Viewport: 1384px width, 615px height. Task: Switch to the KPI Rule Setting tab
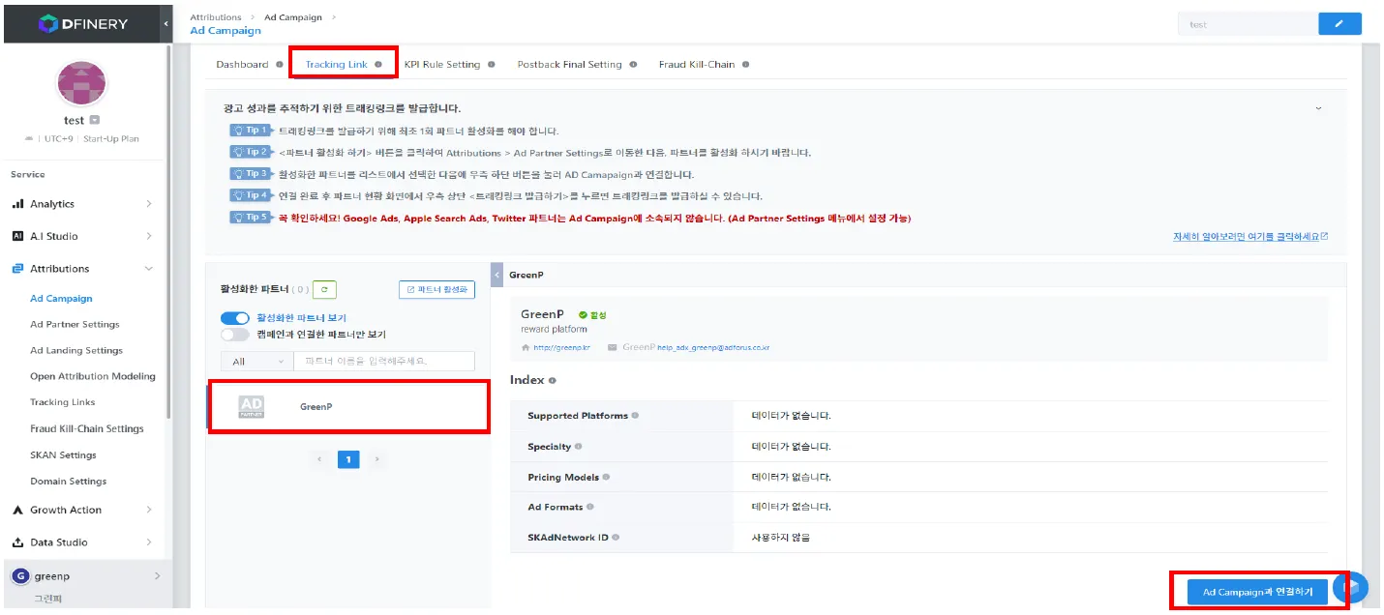point(441,65)
